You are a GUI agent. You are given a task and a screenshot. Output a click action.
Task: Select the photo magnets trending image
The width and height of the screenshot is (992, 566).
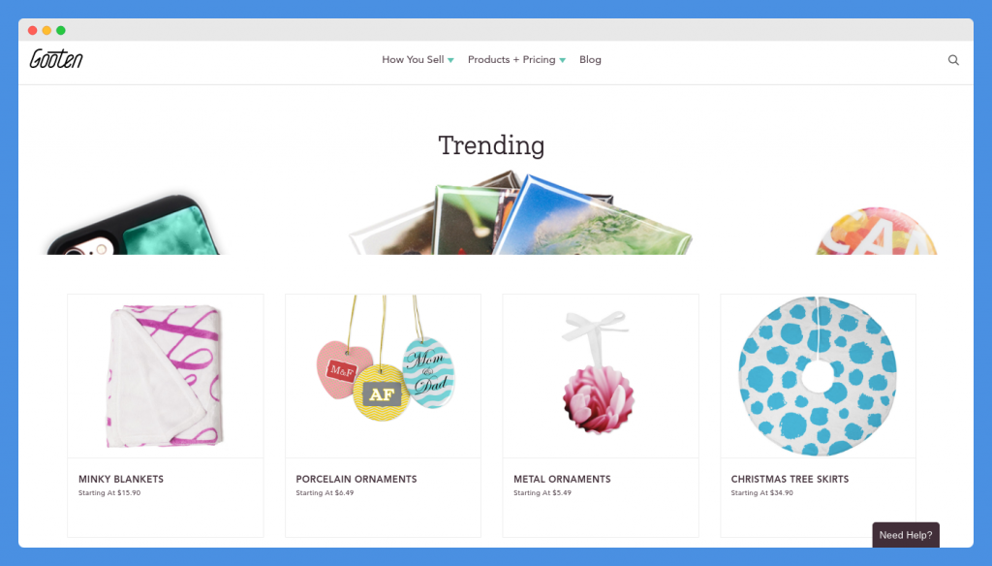(x=520, y=213)
